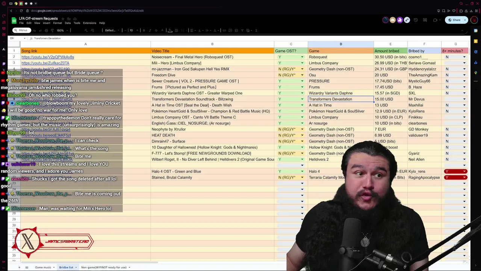Open 8+ minutes dropdown for Halo 4 row
Screen dimensions: 481x271
(465, 171)
